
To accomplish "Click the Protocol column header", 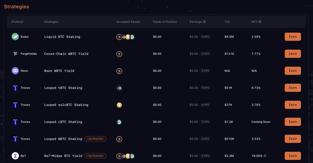I will 17,22.
